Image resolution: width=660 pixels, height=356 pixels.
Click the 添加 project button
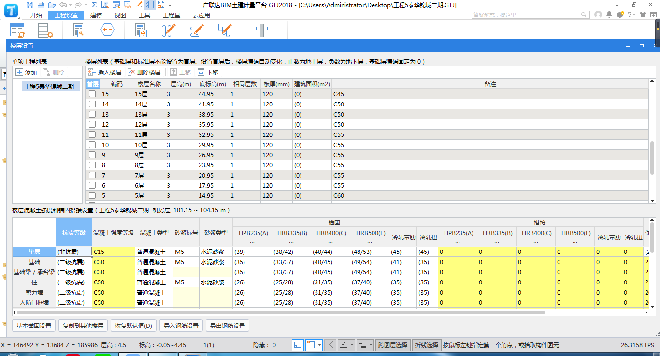pyautogui.click(x=26, y=73)
